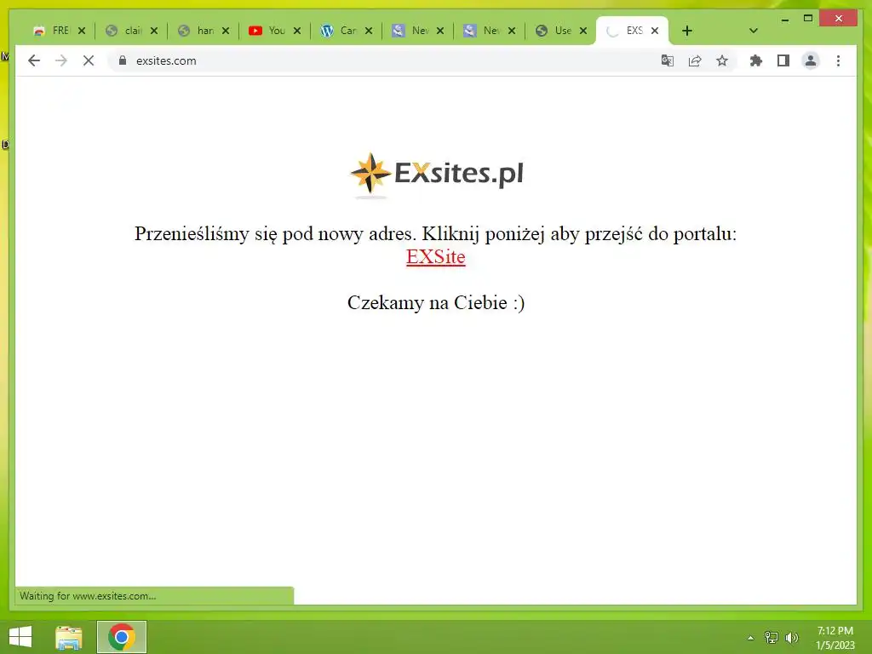Viewport: 872px width, 654px height.
Task: Open the taskbar clock showing 7:12 PM
Action: point(835,638)
